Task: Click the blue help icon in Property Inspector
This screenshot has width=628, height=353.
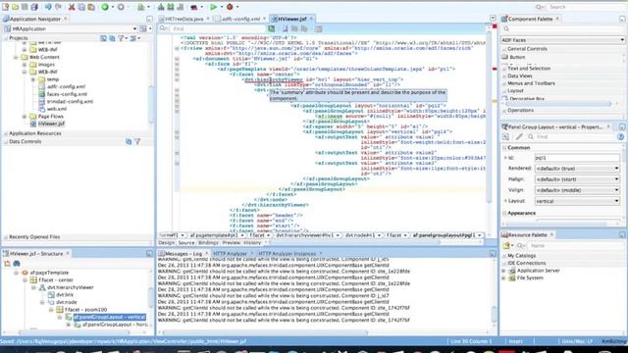Action: tap(621, 137)
